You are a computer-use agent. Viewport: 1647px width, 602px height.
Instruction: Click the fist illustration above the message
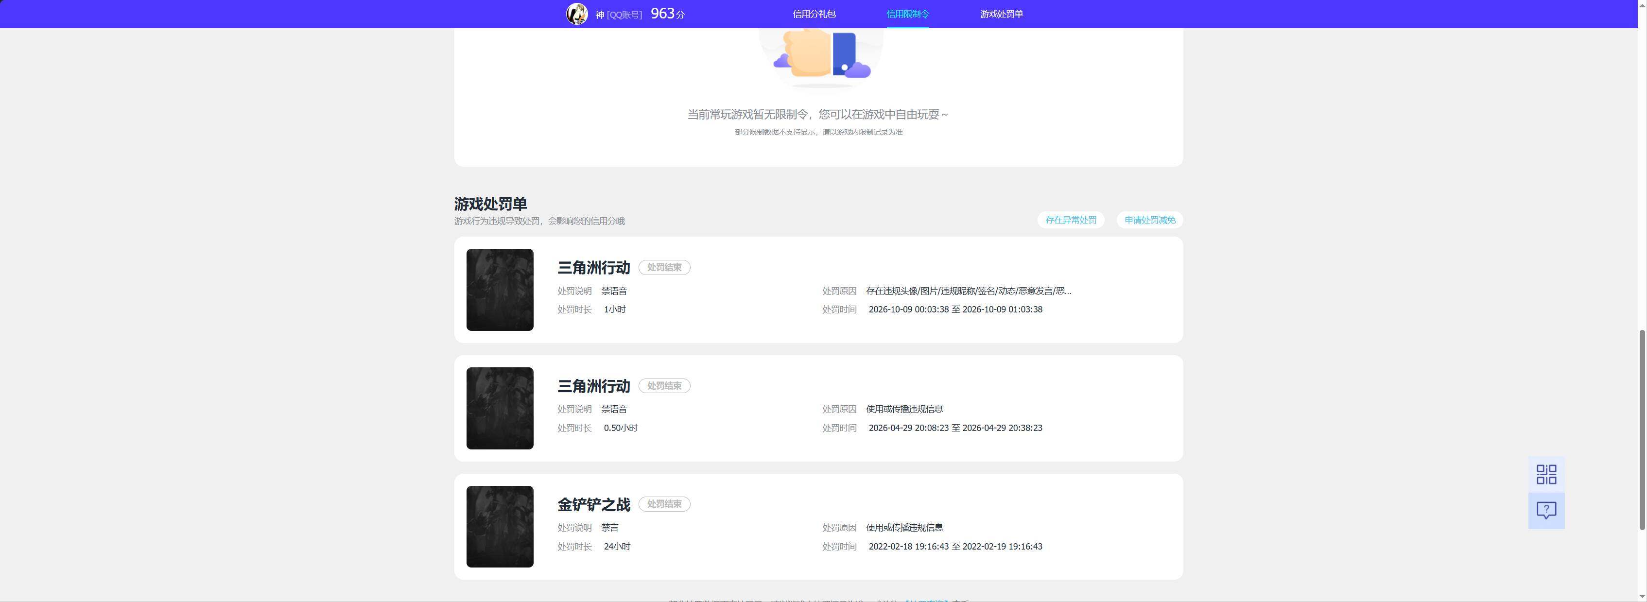(822, 57)
